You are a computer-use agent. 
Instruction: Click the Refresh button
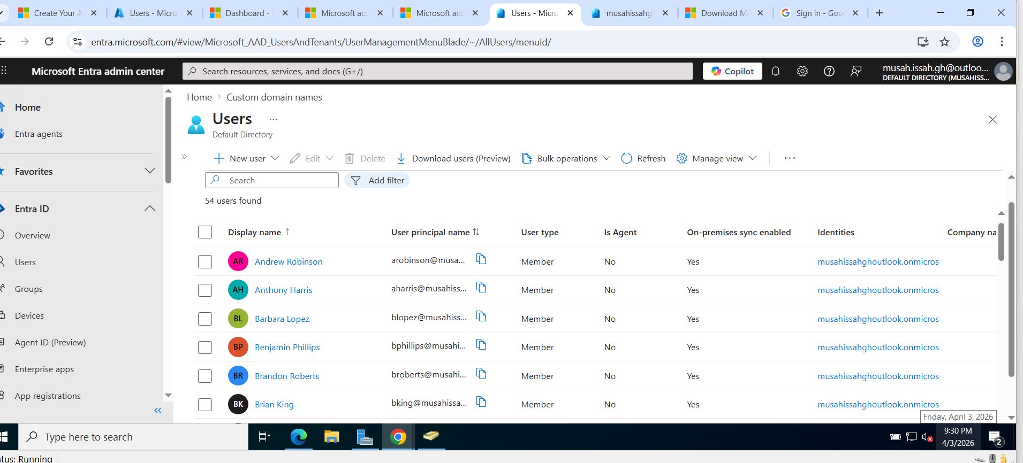643,158
